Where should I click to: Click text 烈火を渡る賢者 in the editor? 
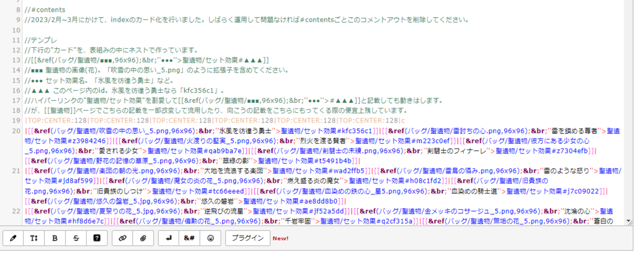pos(322,141)
